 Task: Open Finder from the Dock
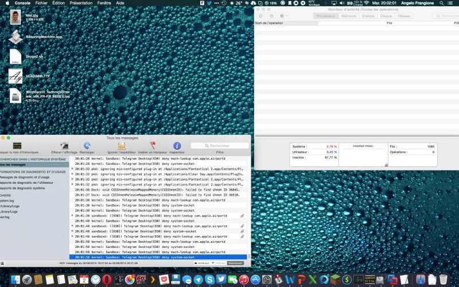click(x=15, y=280)
